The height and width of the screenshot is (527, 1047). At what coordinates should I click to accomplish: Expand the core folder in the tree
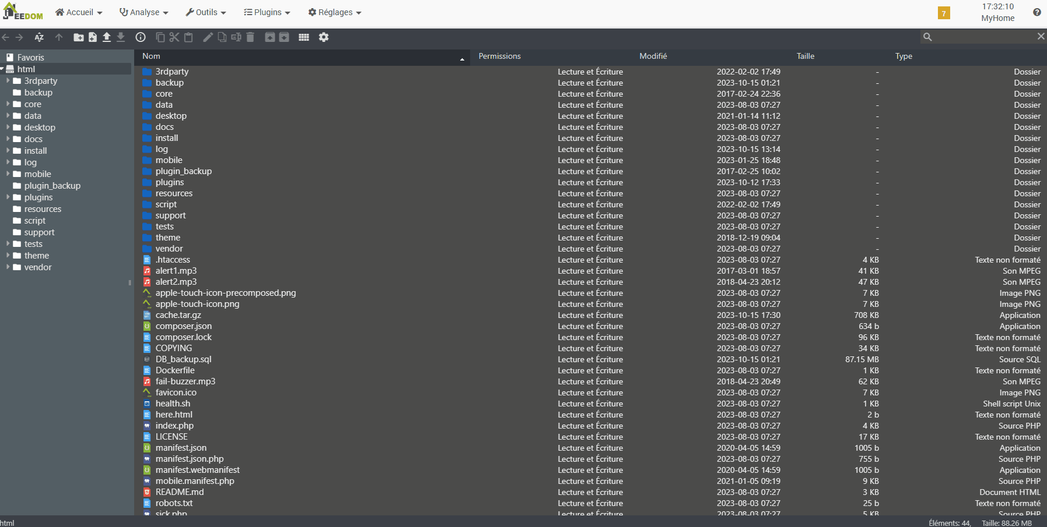(8, 104)
